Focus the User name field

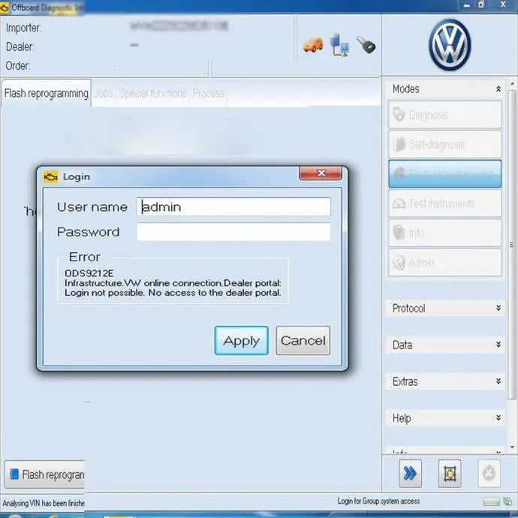click(x=233, y=206)
